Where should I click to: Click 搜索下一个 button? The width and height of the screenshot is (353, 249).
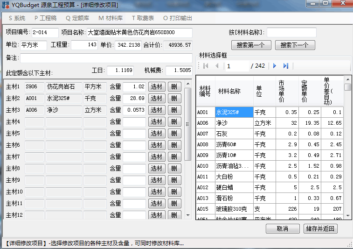(295, 45)
